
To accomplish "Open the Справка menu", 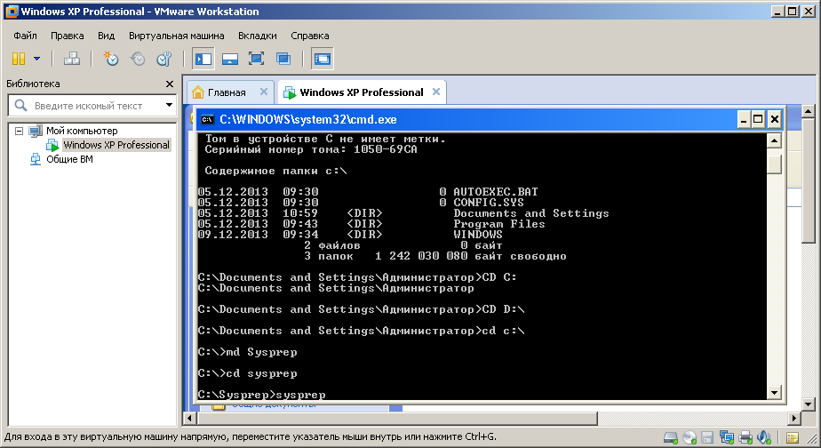I will pos(310,36).
